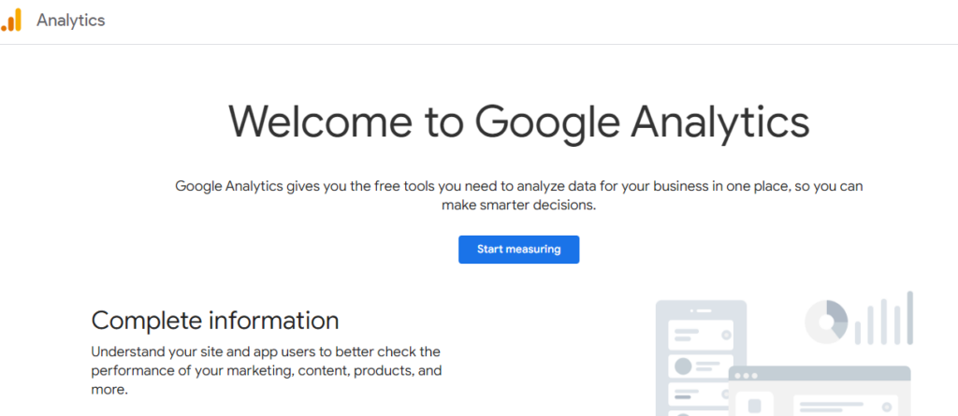Click the gray bar chart illustration
This screenshot has height=416, width=958.
(x=884, y=318)
